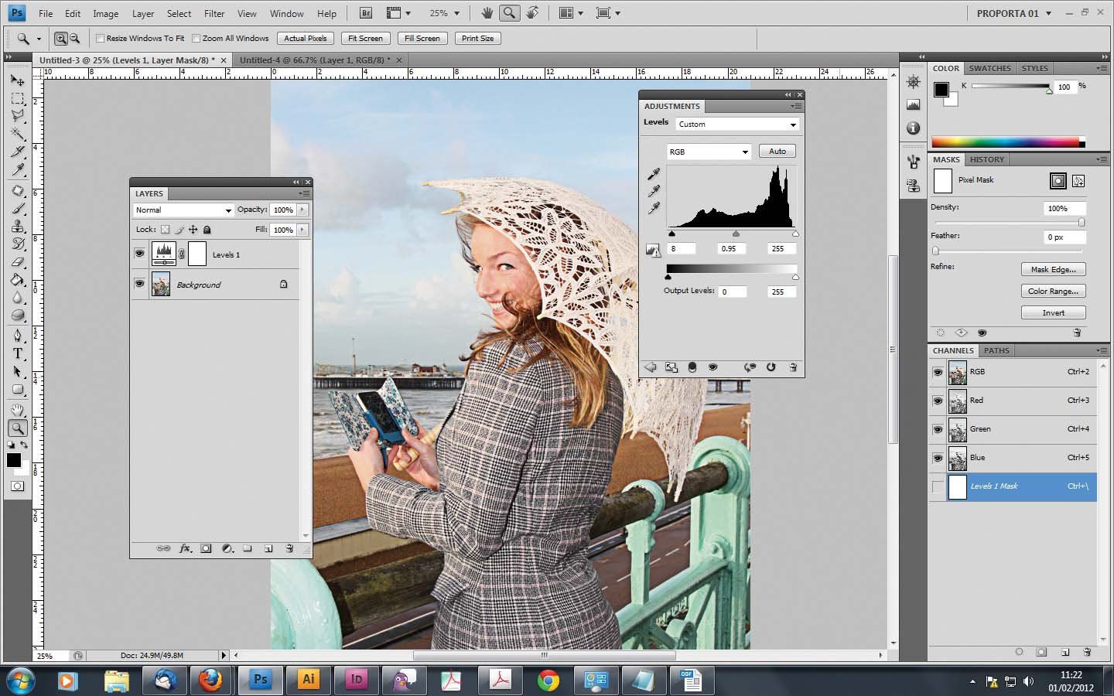Hide the Background layer visibility eye
Screen dimensions: 1114x696
(139, 284)
